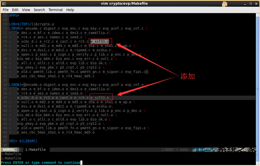Click line starting with e_rc4.c

(x=52, y=37)
